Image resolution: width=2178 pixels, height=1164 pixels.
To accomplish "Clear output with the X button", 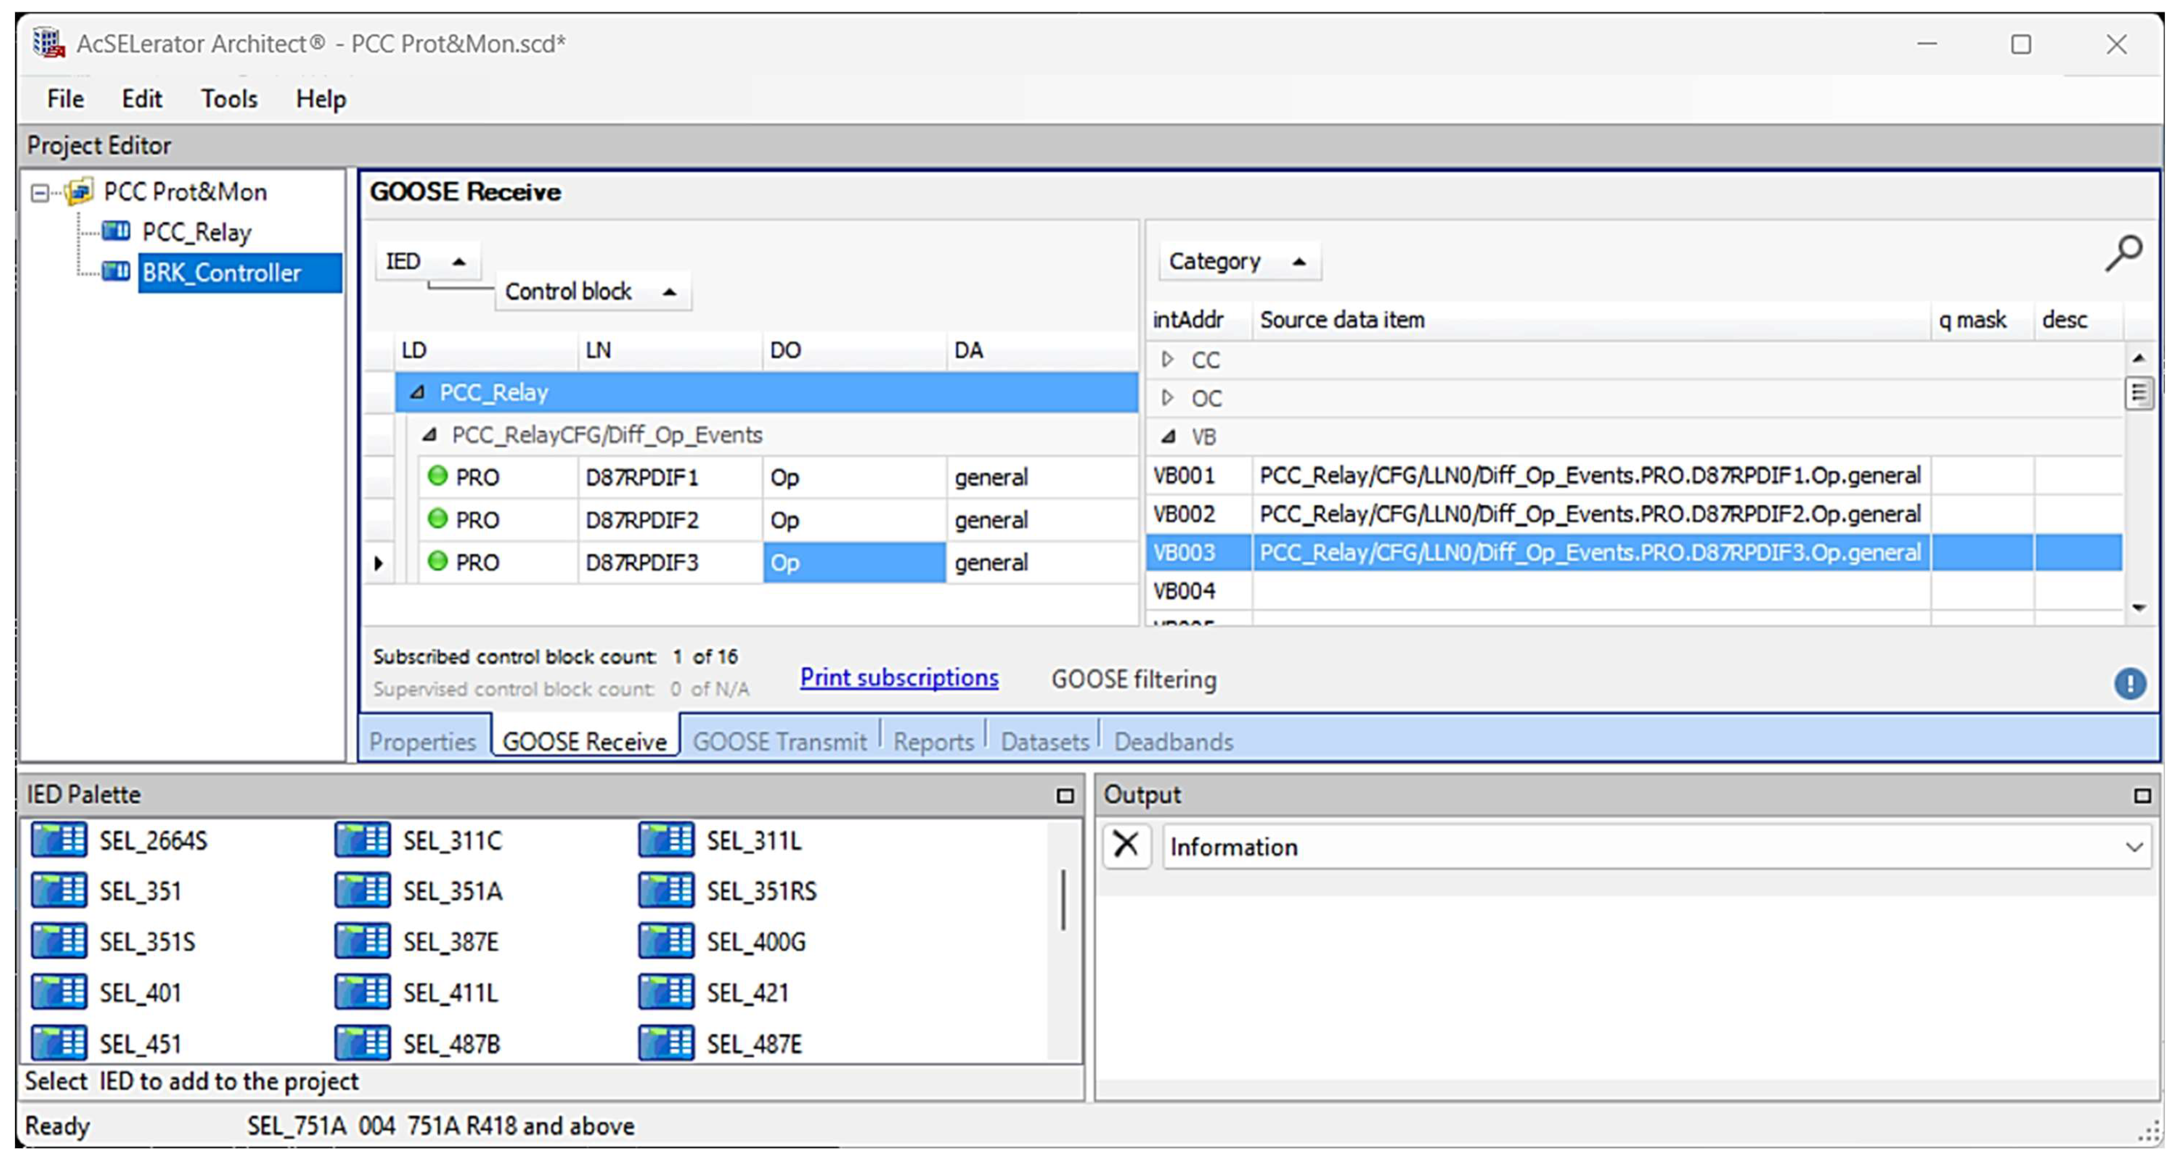I will (x=1125, y=845).
